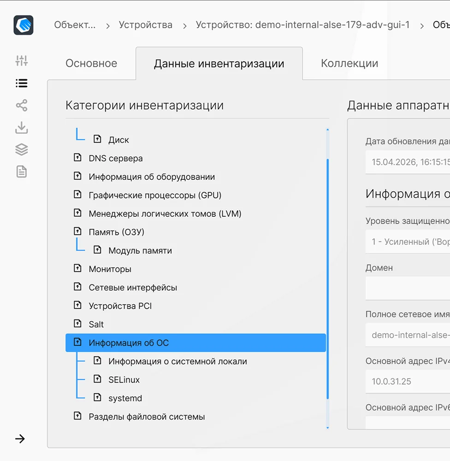Select the SELinux subcategory
The height and width of the screenshot is (461, 450).
[124, 380]
